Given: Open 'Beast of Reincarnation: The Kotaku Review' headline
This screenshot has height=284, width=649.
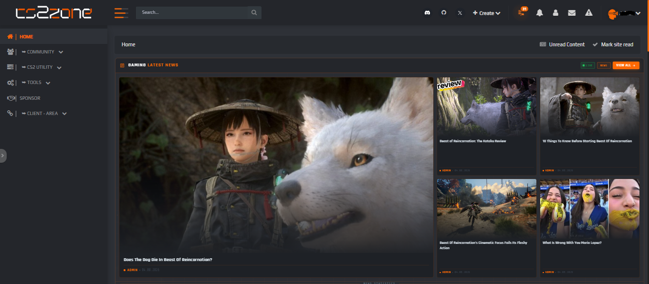Looking at the screenshot, I should tap(472, 141).
